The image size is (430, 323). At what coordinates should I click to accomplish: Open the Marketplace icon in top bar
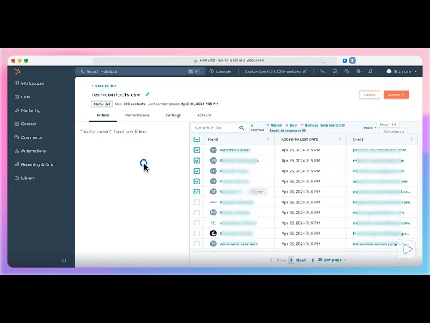pos(335,71)
